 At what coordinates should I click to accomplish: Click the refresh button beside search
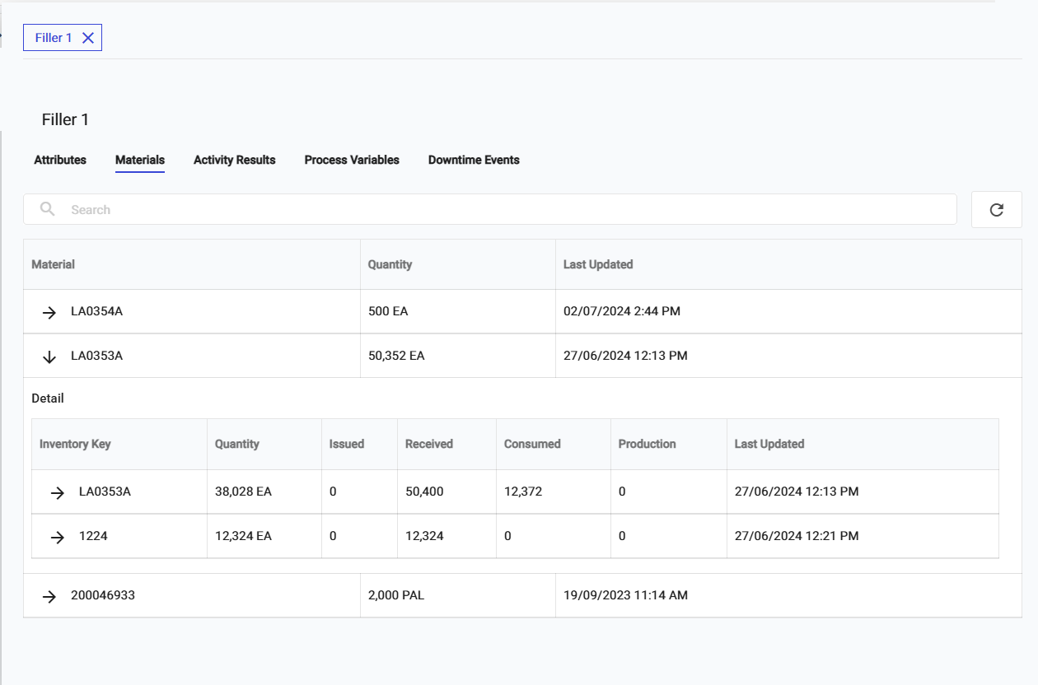pos(996,210)
